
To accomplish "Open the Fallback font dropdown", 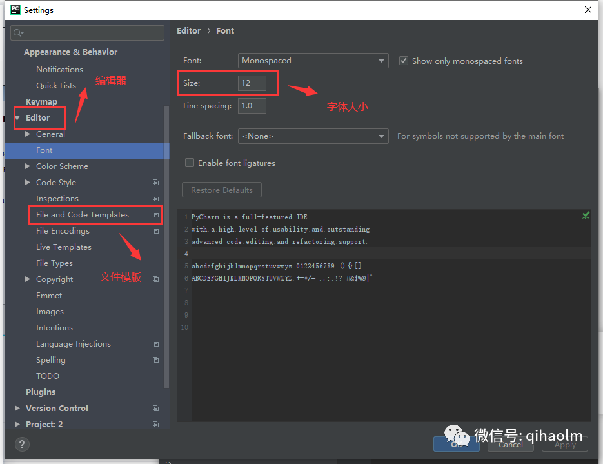I will tap(313, 136).
